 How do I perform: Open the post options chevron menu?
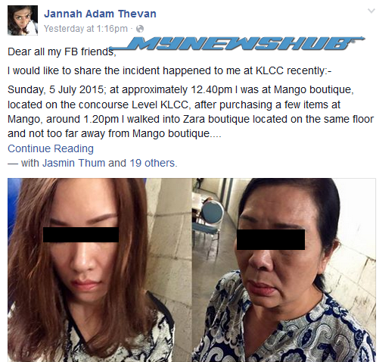pos(371,11)
